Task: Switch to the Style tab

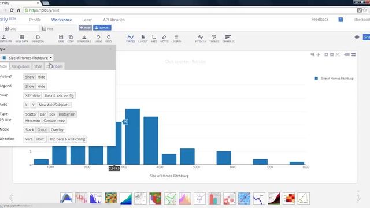Action: [38, 66]
